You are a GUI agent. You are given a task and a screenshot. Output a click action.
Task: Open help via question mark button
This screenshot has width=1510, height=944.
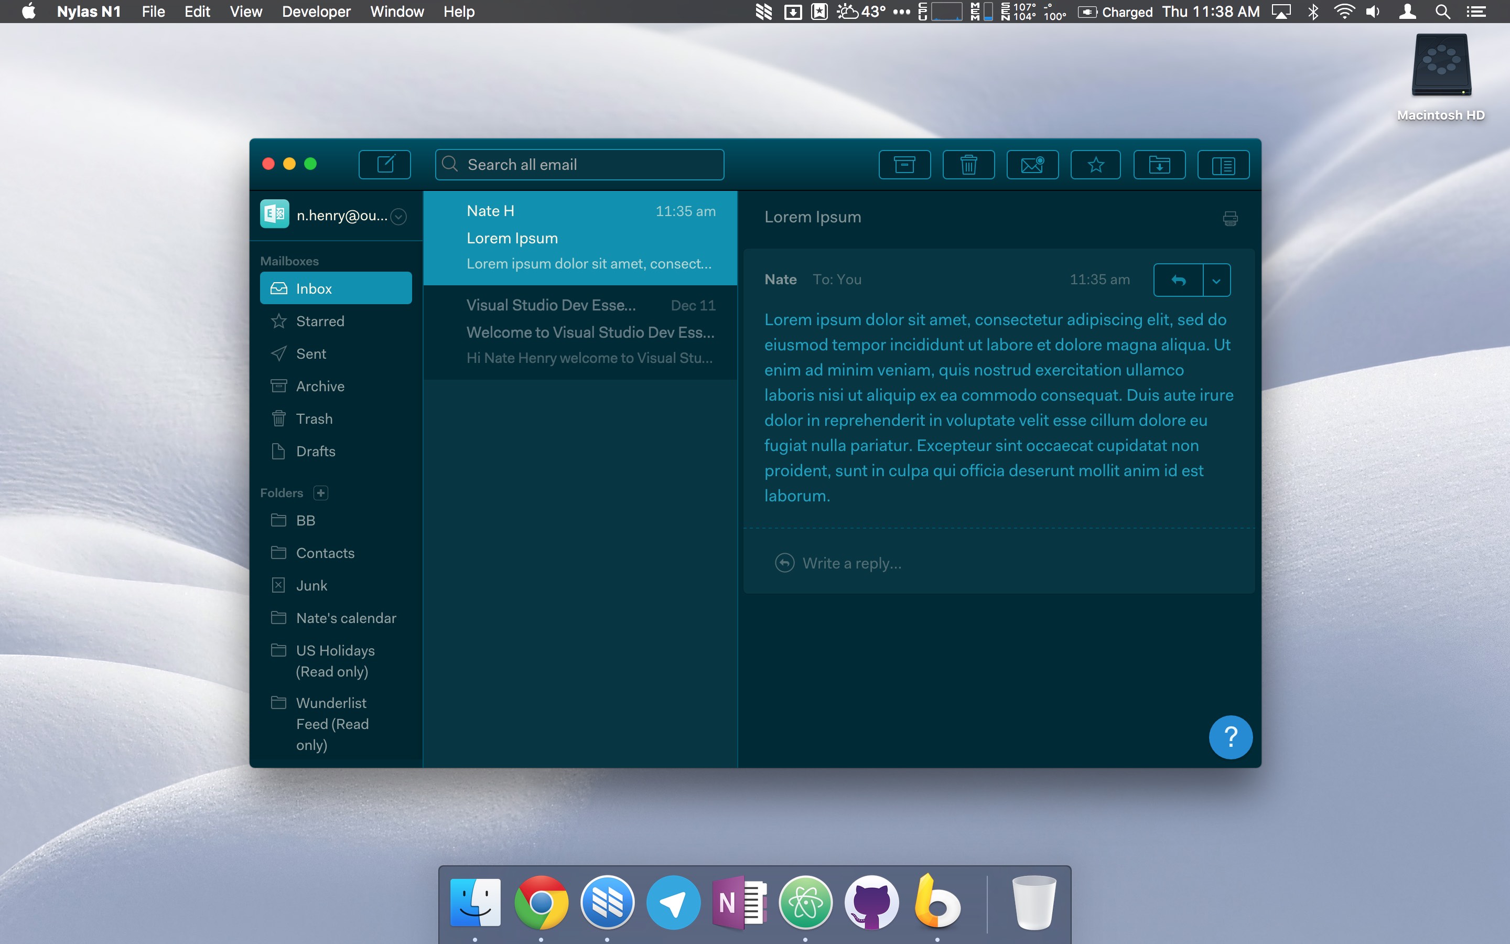click(1230, 737)
